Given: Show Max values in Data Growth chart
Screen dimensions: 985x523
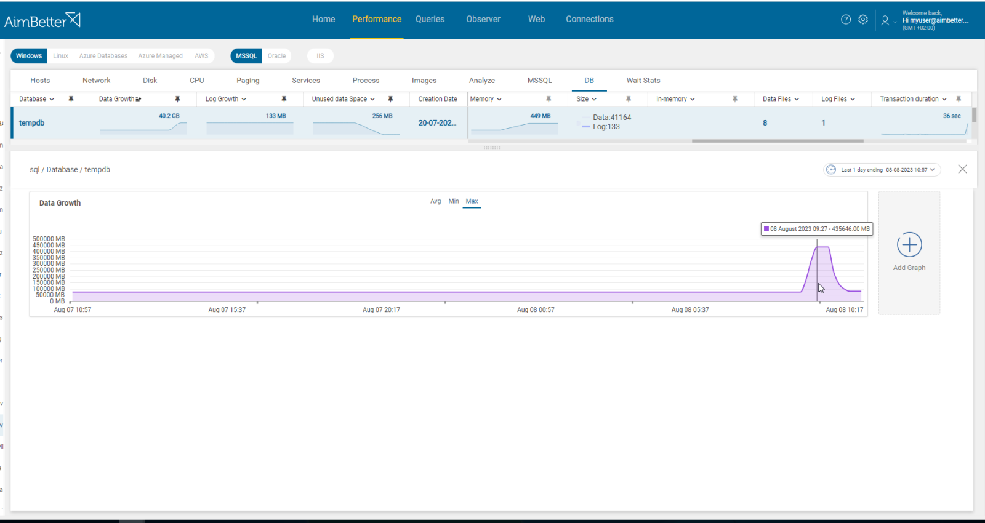Looking at the screenshot, I should [472, 201].
